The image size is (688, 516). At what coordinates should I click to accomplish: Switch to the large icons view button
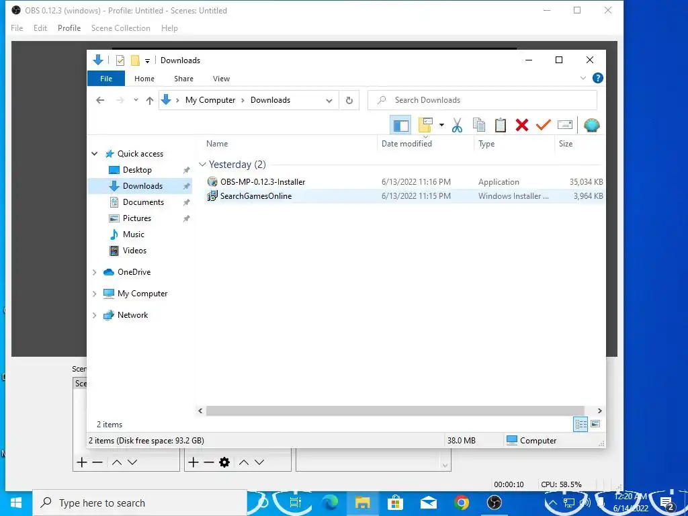[595, 424]
